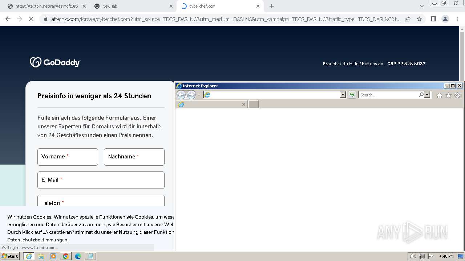
Task: Close the New Tab tab
Action: 171,6
